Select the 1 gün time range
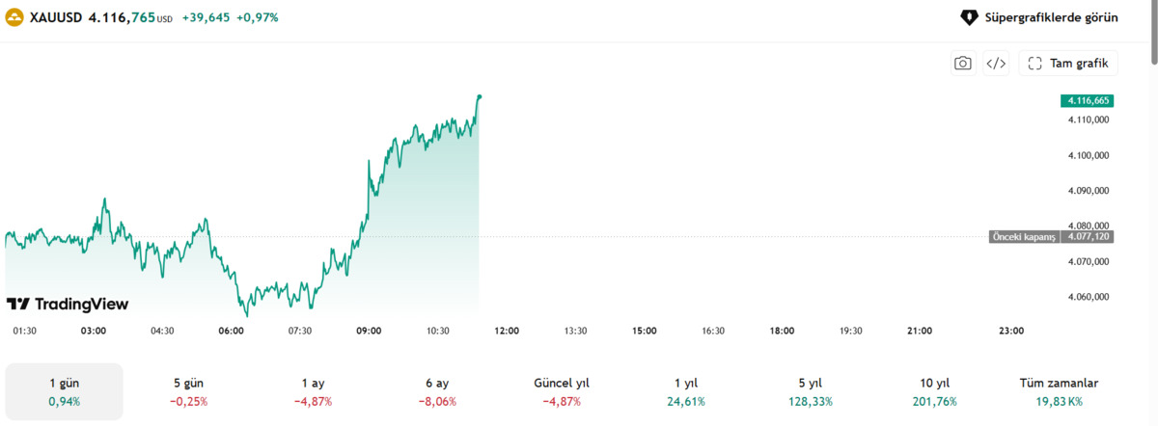 point(65,391)
